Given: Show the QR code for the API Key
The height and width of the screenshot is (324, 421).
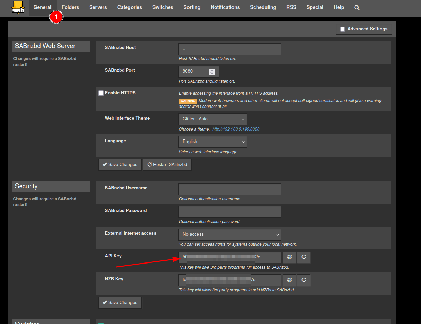Looking at the screenshot, I should (x=289, y=257).
